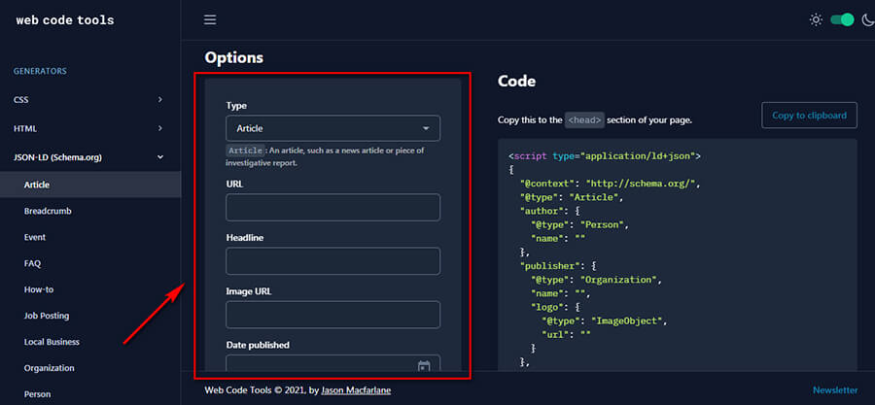Expand the HTML generators section
The height and width of the screenshot is (405, 875).
point(89,128)
